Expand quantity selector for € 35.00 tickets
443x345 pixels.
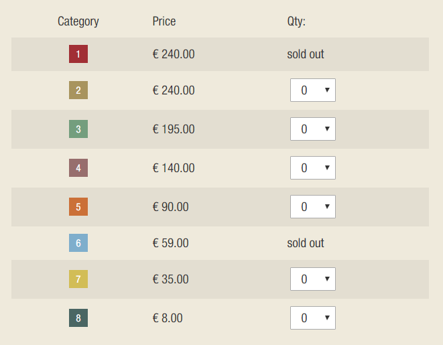[x=313, y=279]
